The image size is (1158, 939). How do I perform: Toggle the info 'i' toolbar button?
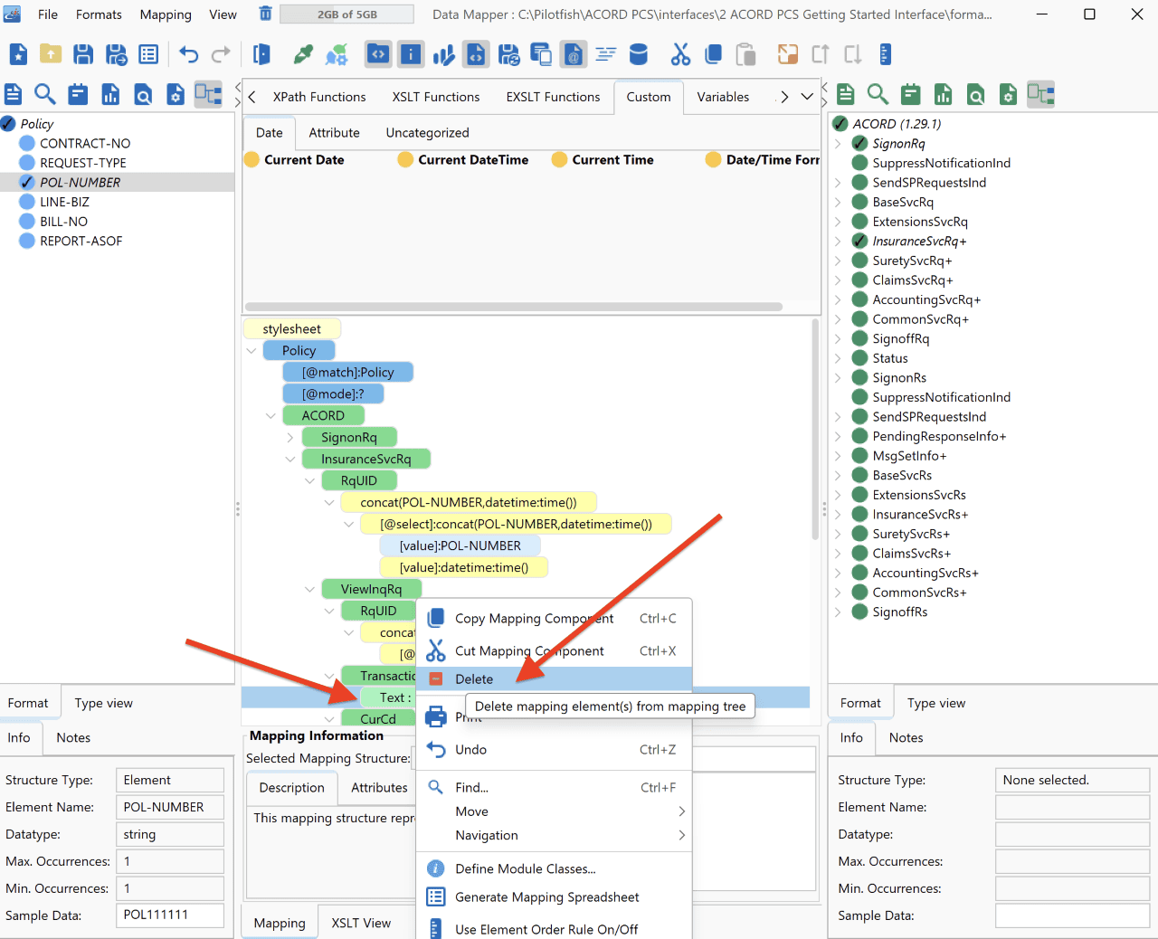pos(411,54)
